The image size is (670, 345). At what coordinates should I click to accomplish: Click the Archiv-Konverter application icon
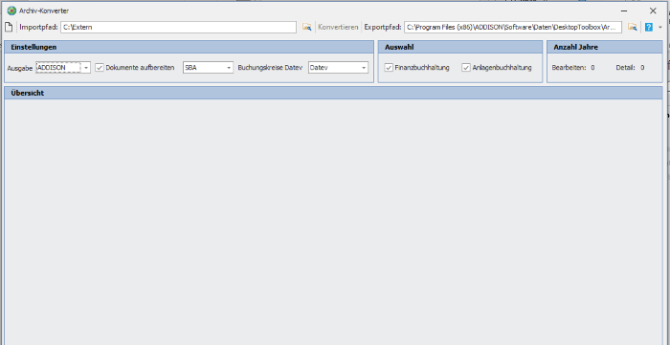(x=11, y=11)
